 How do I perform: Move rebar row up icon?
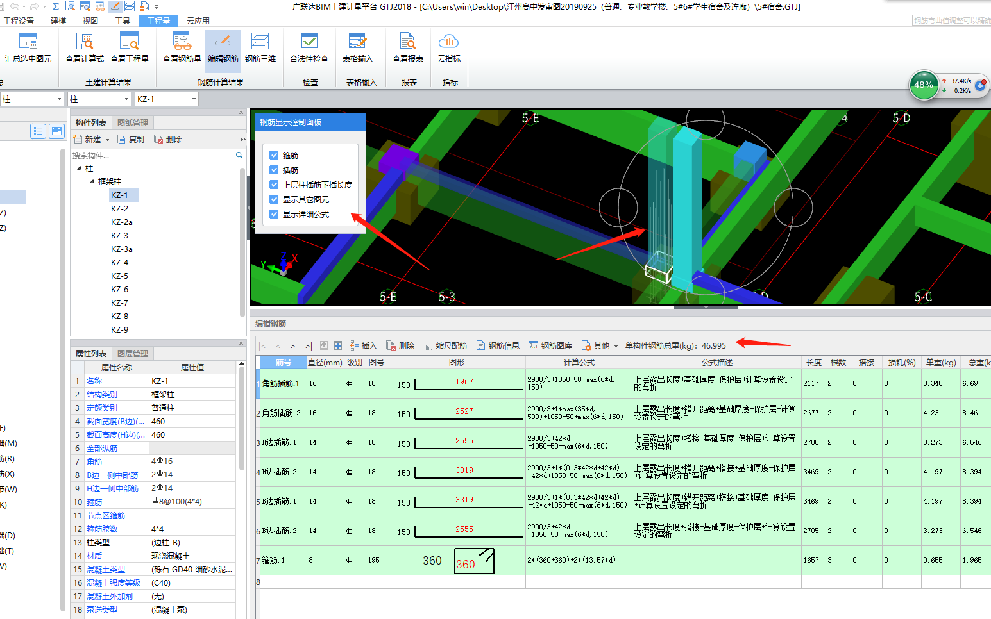coord(324,345)
